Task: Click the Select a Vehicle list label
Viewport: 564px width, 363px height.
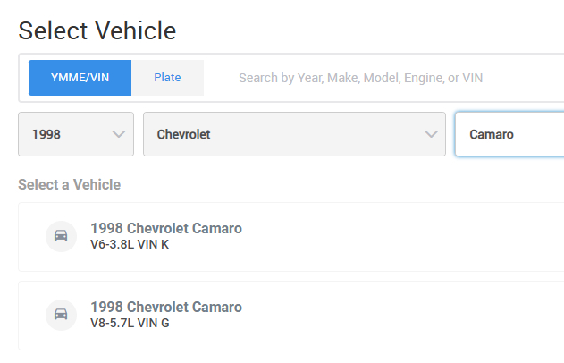Action: pyautogui.click(x=69, y=185)
